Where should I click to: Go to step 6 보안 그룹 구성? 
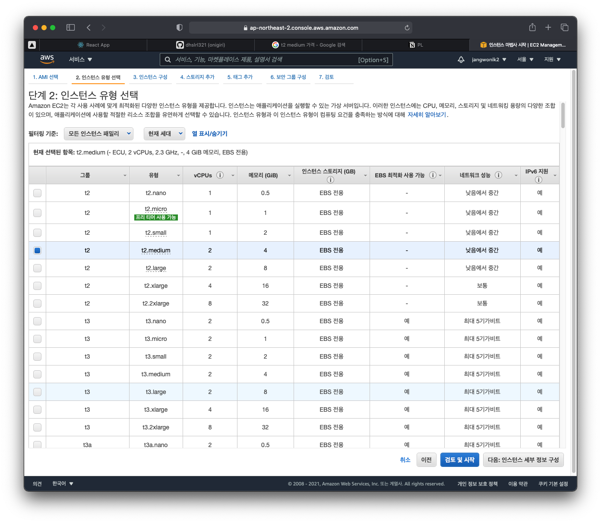tap(288, 77)
